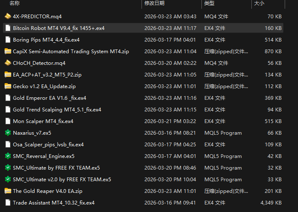Click the size value 70 KB
Viewport: 298px width, 212px height.
point(275,17)
